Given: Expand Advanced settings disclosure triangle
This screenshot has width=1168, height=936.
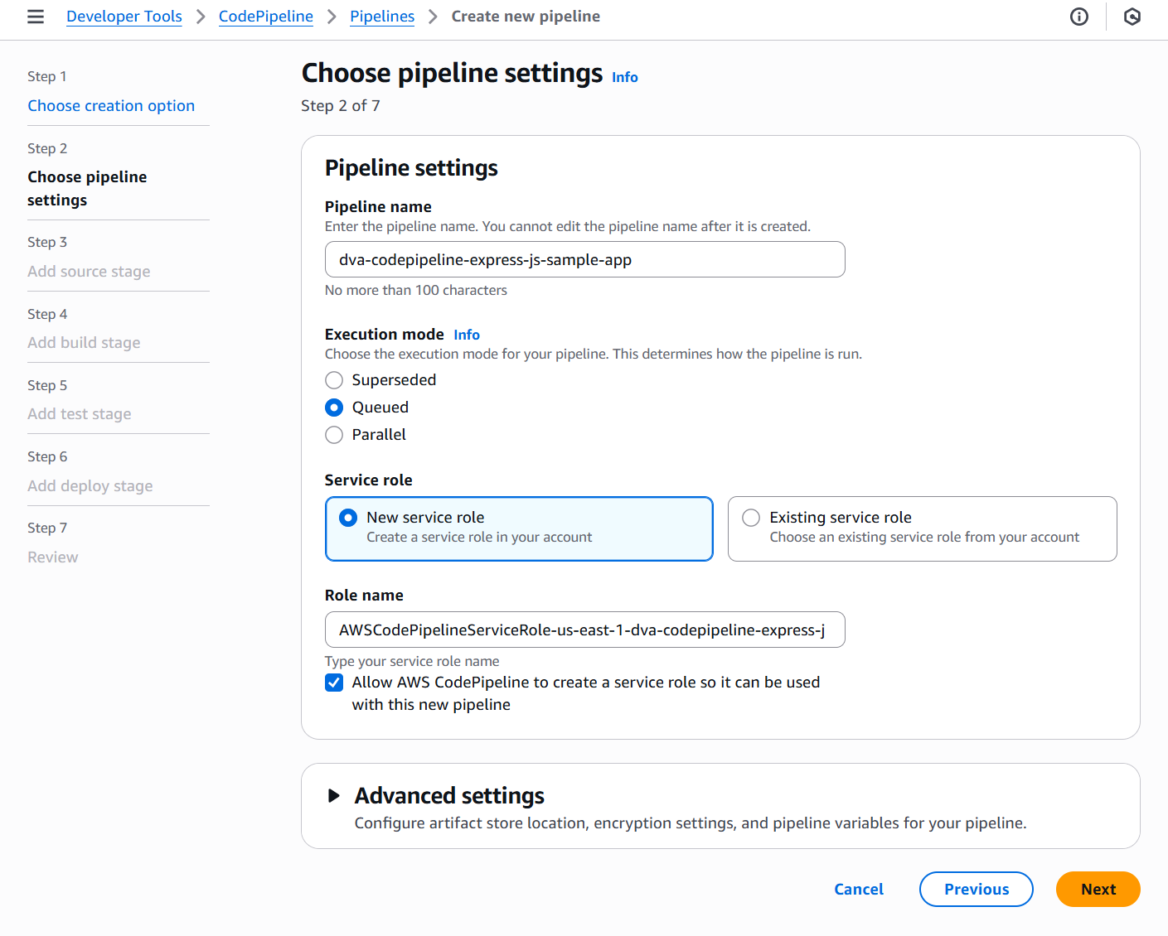Looking at the screenshot, I should click(334, 796).
